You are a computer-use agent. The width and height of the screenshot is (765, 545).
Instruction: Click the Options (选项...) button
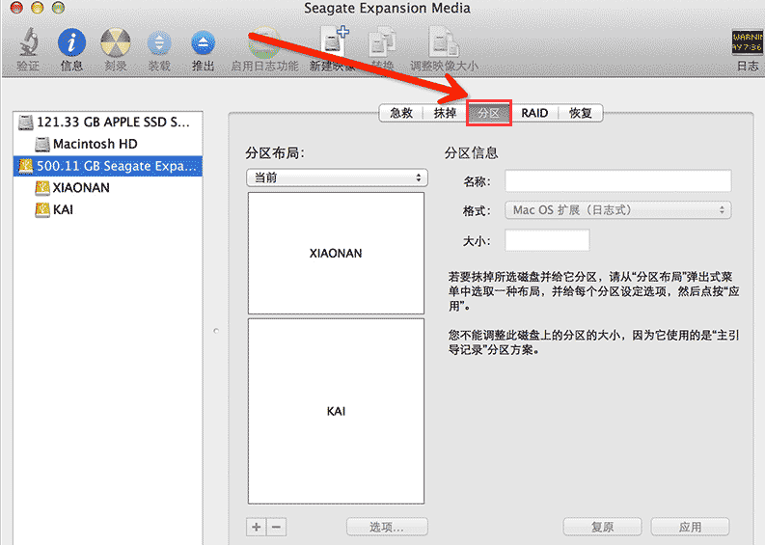(387, 527)
